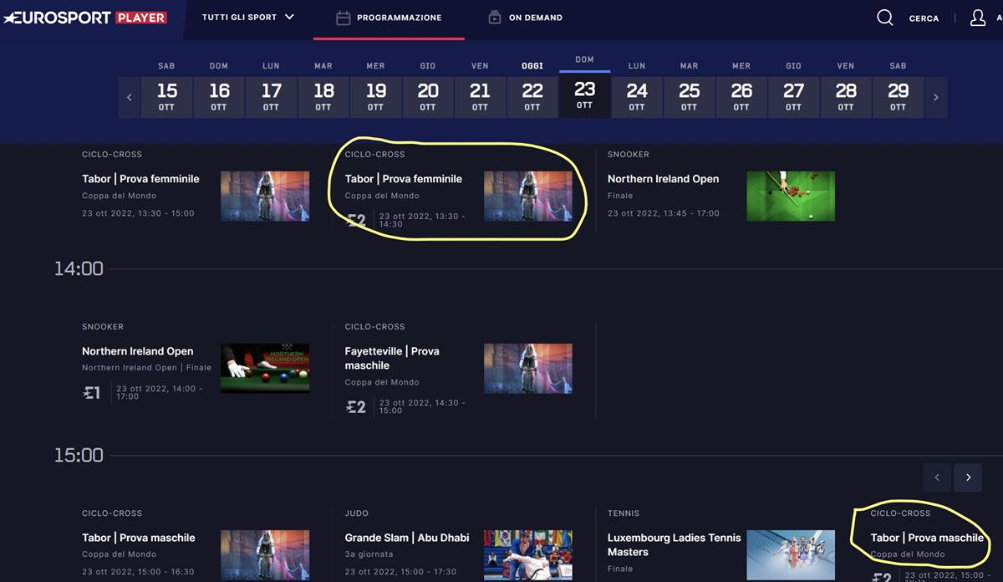This screenshot has width=1003, height=582.
Task: Click the '23 ott 2022, 15:00 - 17:30' time
Action: click(401, 572)
